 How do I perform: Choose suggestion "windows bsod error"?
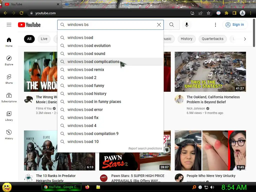pyautogui.click(x=110, y=109)
